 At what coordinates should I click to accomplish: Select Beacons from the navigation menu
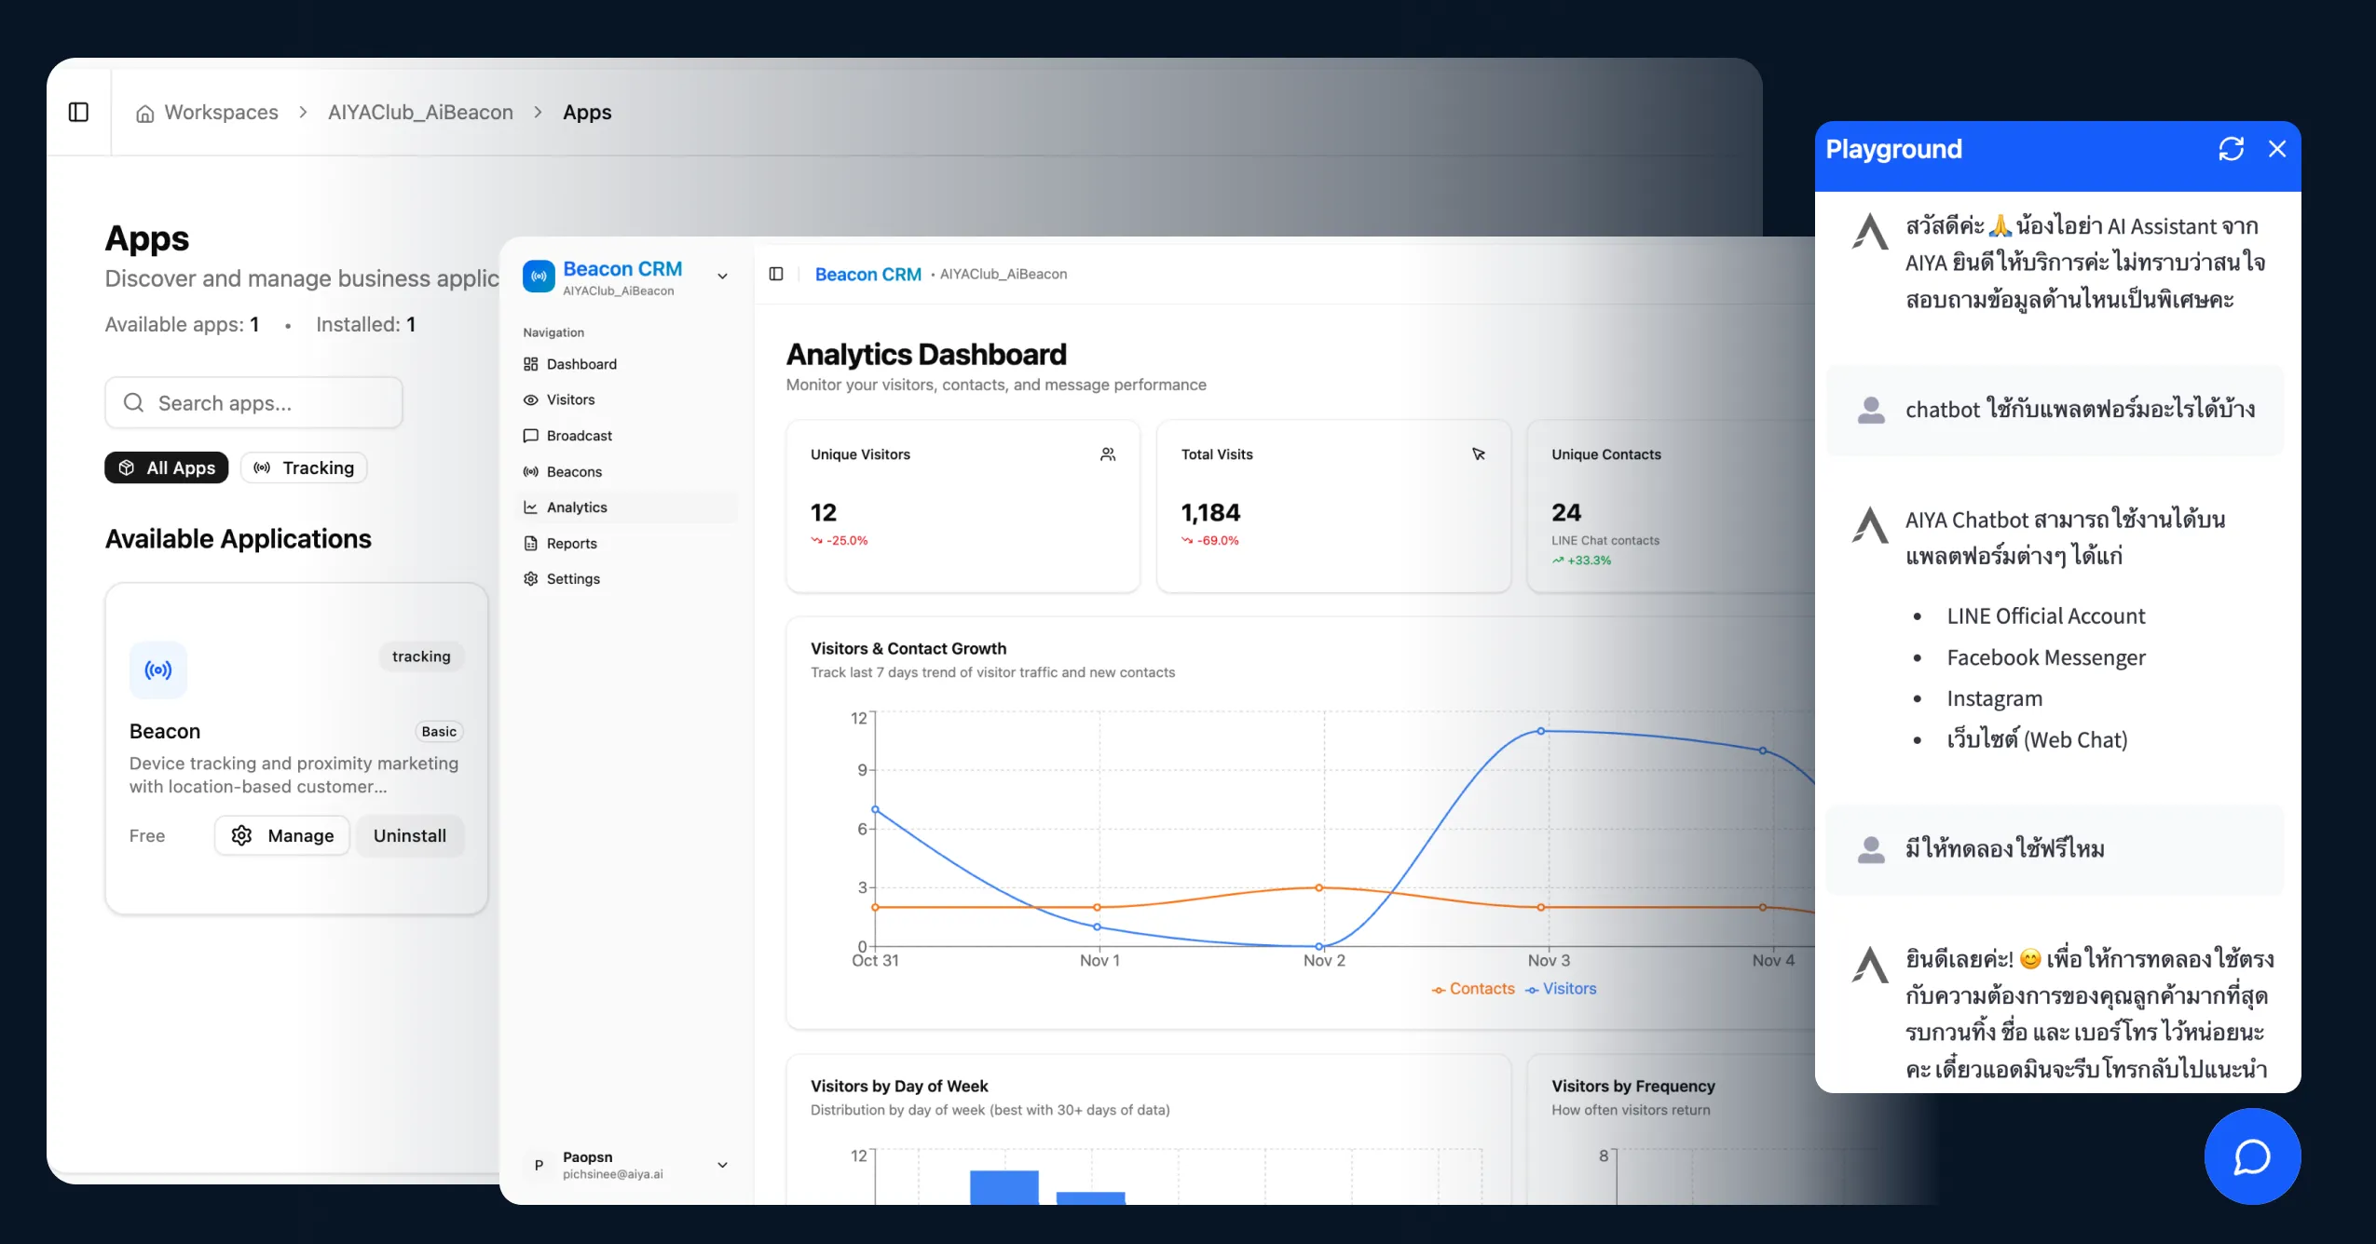pos(573,471)
